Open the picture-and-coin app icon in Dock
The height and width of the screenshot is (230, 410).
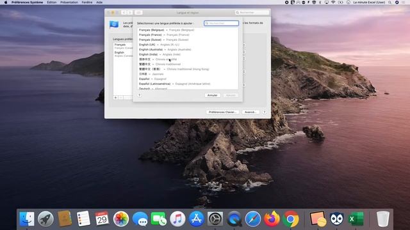click(x=318, y=218)
